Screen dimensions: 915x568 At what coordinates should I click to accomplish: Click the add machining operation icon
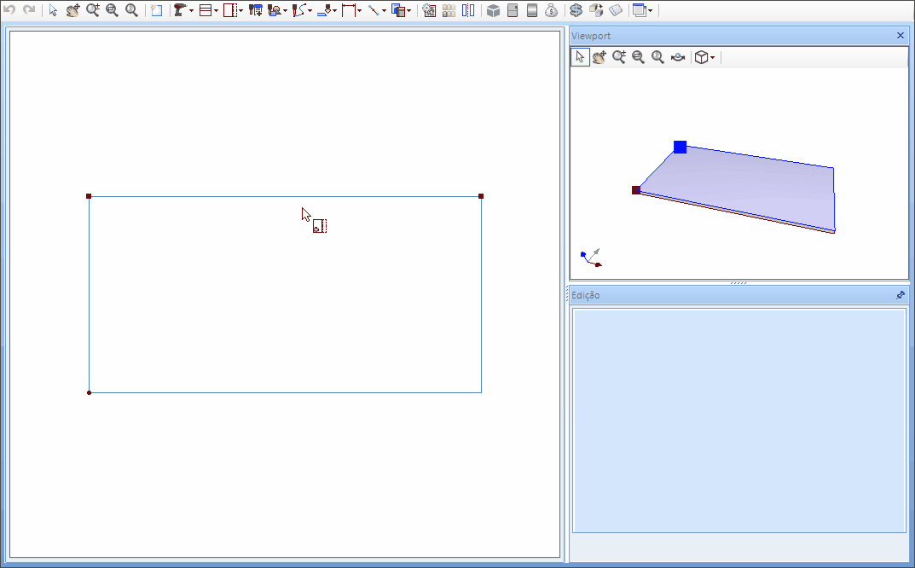[255, 10]
